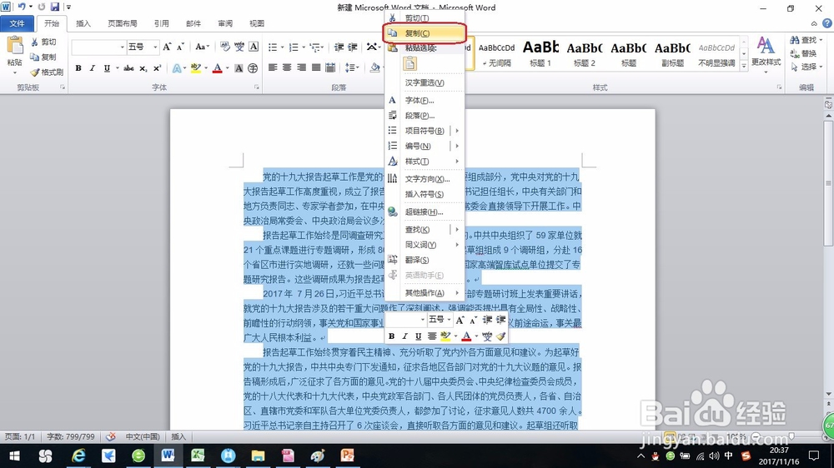Click the mini toolbar Phonetic Guide icon
Viewport: 834px width, 468px height.
[x=487, y=336]
